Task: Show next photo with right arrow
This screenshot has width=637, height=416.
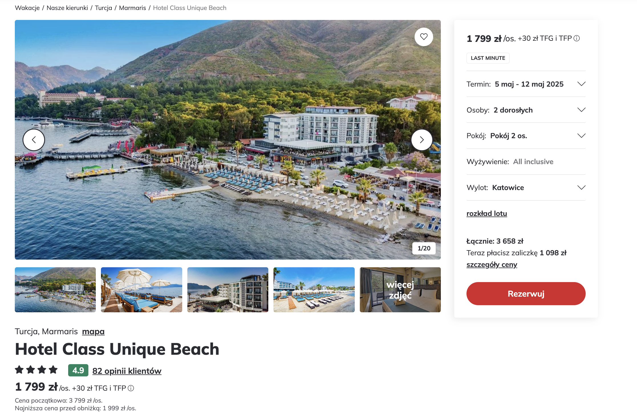Action: tap(422, 140)
